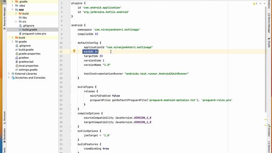Click the applicationId string value
The width and height of the screenshot is (272, 153).
click(129, 47)
